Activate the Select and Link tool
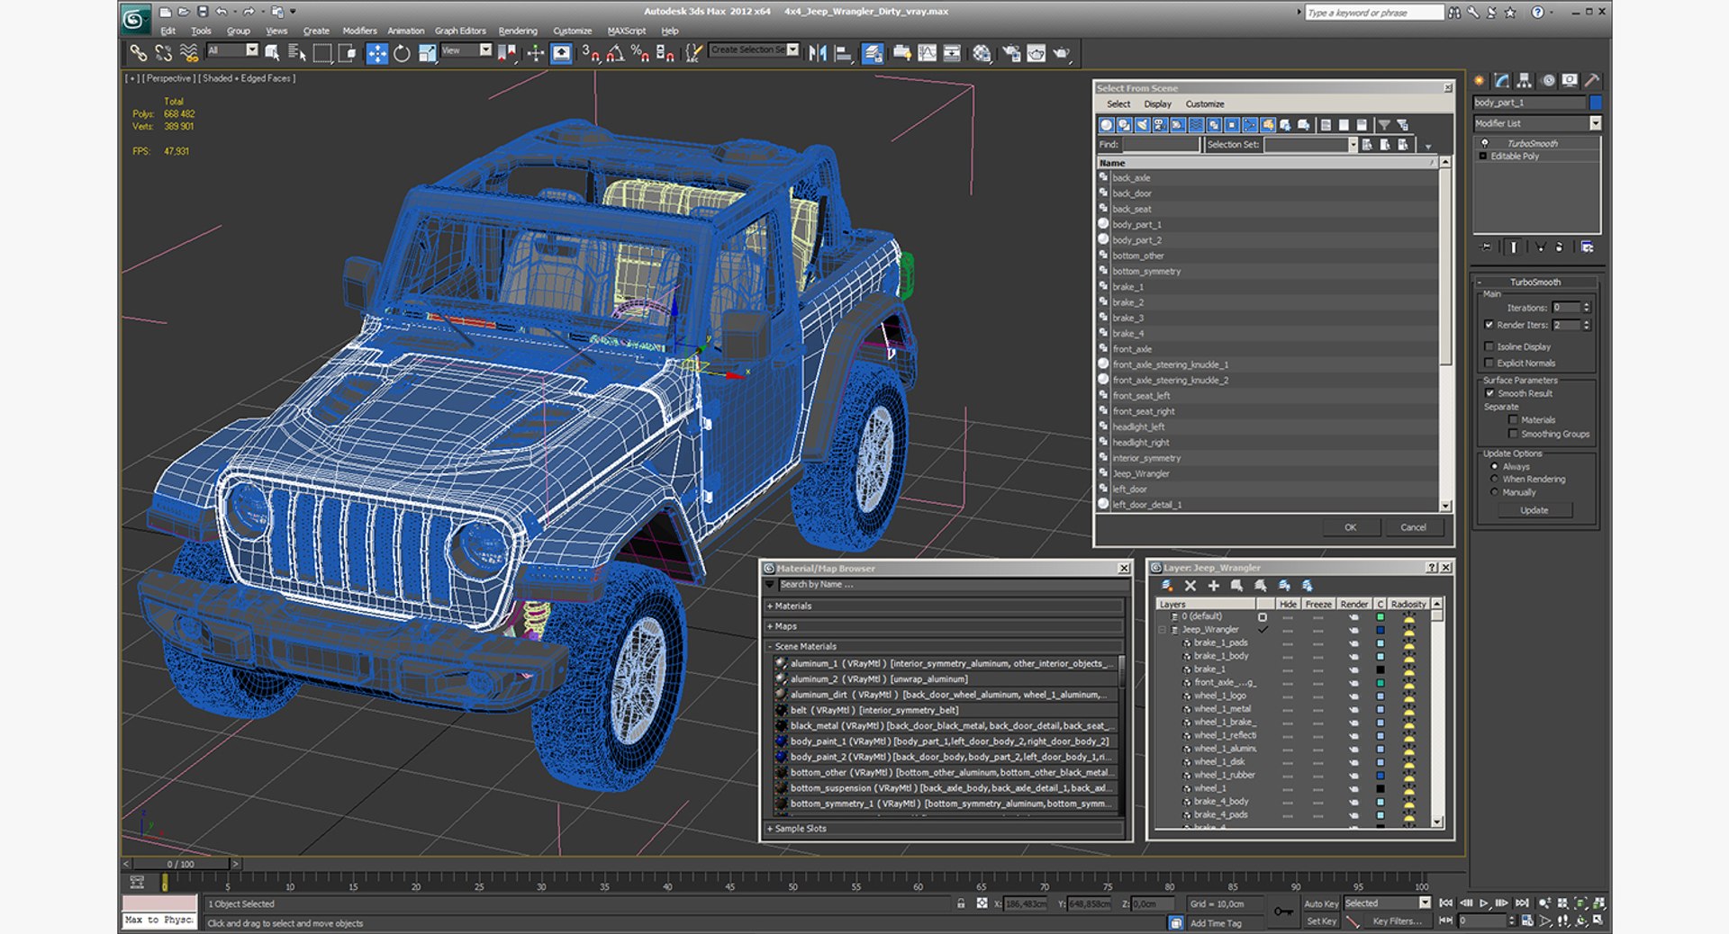 [138, 54]
